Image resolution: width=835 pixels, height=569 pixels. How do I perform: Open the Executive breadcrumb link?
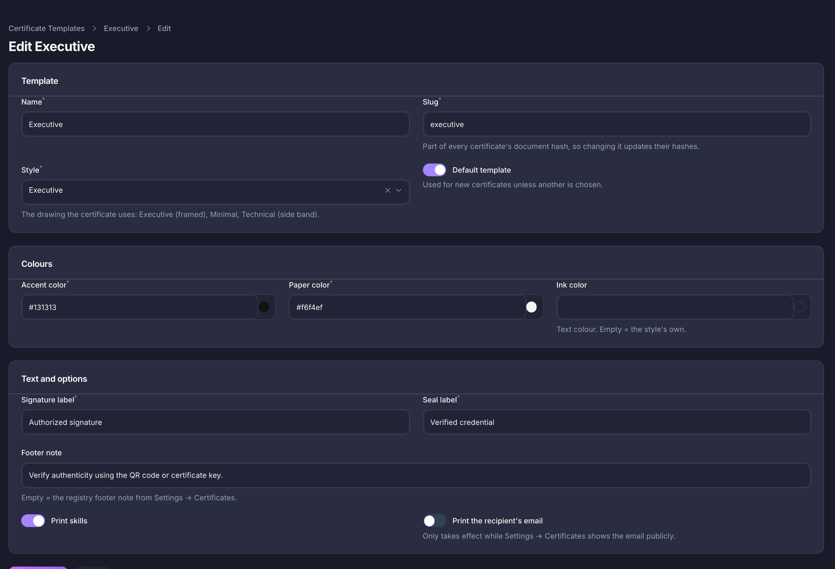121,29
